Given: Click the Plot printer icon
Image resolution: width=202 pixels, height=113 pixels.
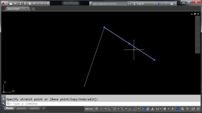Looking at the screenshot, I should pos(30,3).
